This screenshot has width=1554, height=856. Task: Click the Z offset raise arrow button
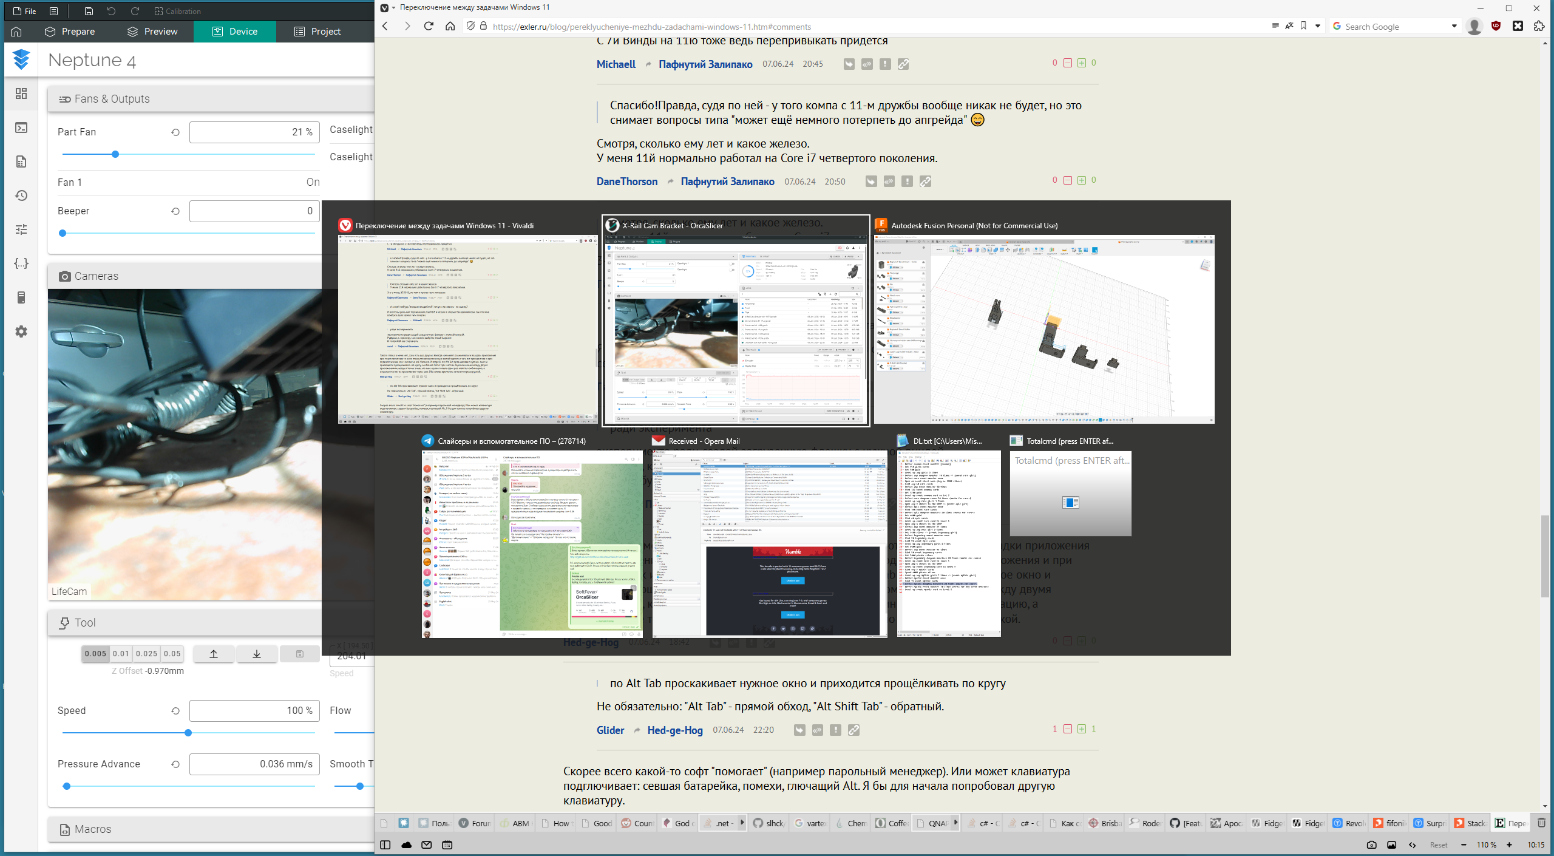tap(214, 654)
